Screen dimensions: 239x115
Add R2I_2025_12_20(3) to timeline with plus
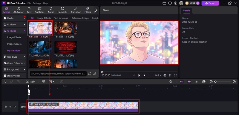point(50,33)
